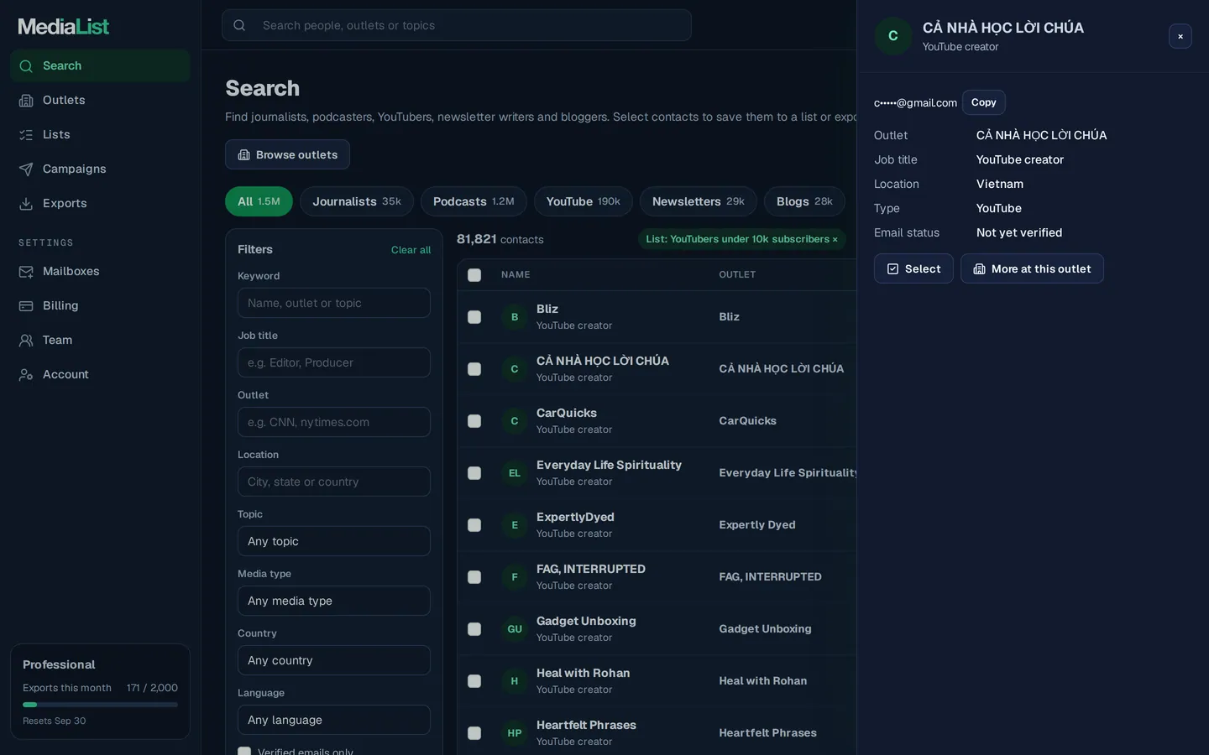1209x755 pixels.
Task: Switch to the Journalists tab
Action: click(x=357, y=201)
